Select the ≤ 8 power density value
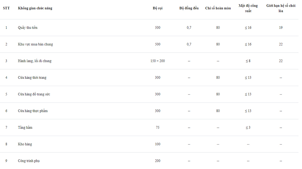Viewport: 302px width, 169px height. [248, 61]
